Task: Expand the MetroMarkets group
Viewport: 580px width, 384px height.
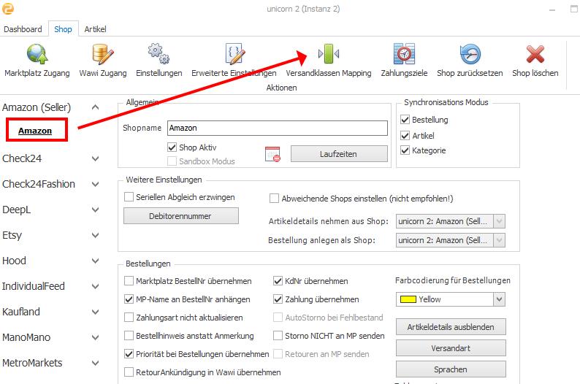Action: tap(95, 363)
